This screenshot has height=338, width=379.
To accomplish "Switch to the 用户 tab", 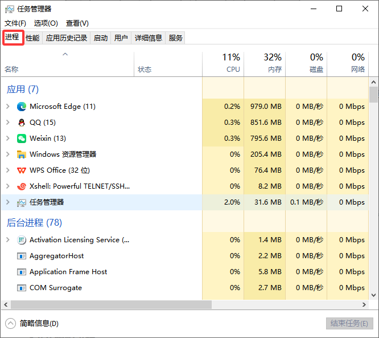I will coord(121,38).
